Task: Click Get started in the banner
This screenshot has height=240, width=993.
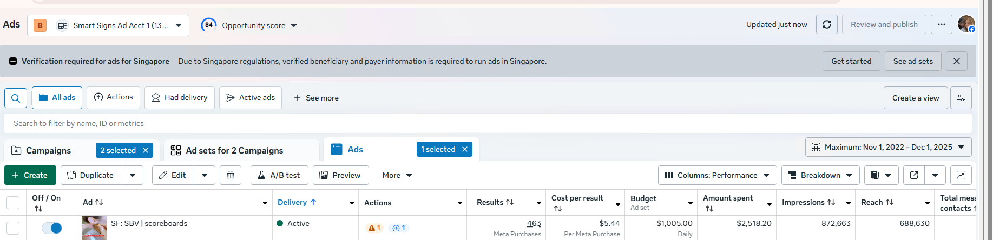Action: (x=852, y=61)
